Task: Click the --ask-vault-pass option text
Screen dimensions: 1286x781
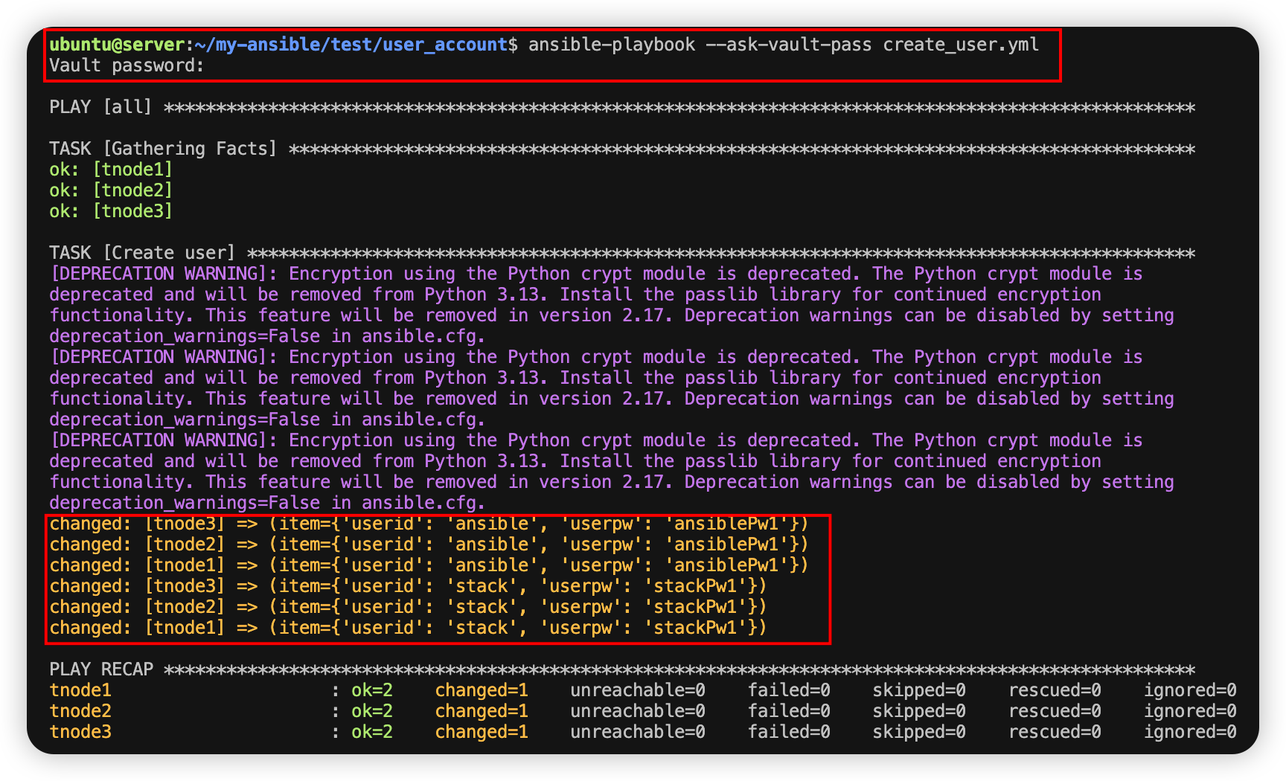Action: click(x=789, y=45)
